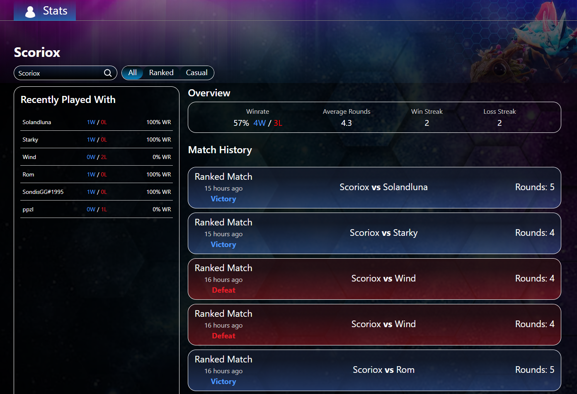Select the first Scoriox vs Wind defeat
Screen dimensions: 577x394
pos(374,279)
